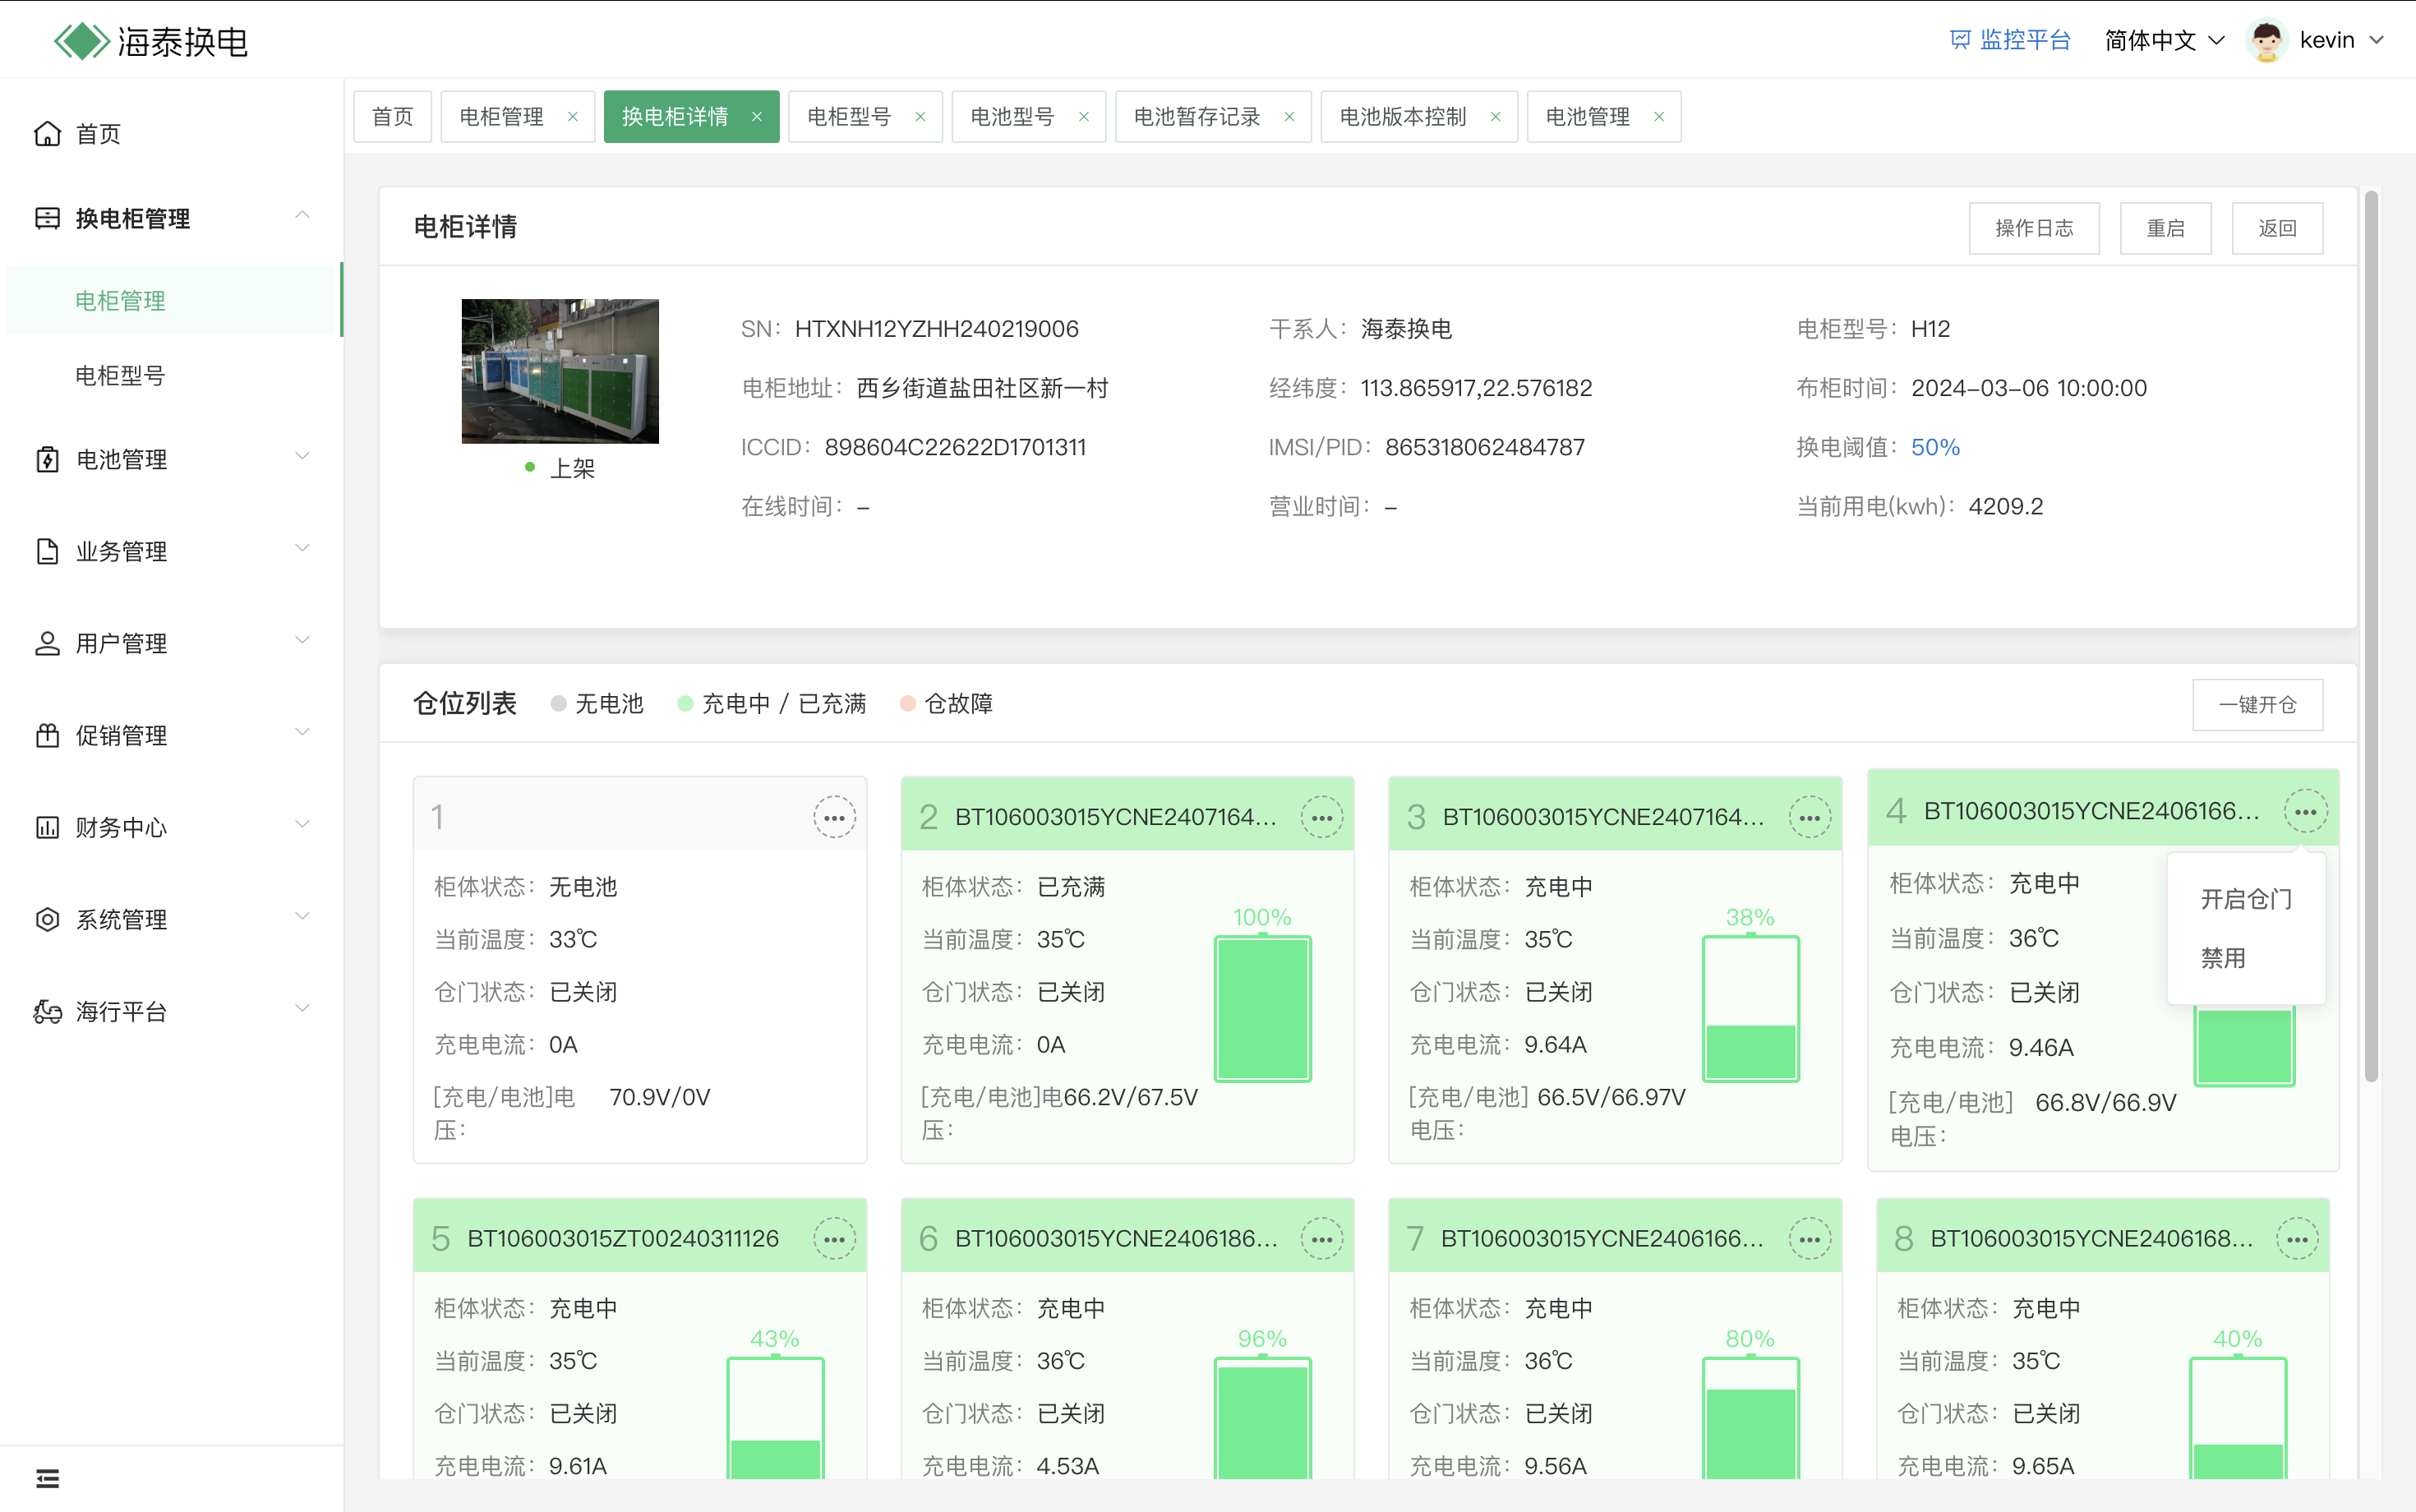2416x1512 pixels.
Task: Click the more icon for slot 4
Action: pos(2305,812)
